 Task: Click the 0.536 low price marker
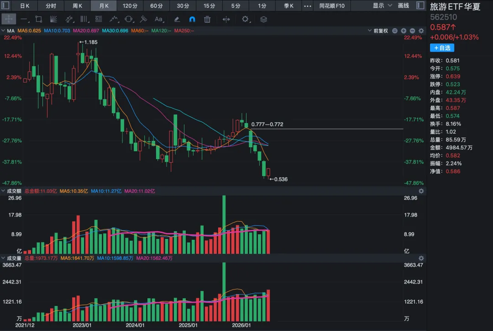point(278,179)
